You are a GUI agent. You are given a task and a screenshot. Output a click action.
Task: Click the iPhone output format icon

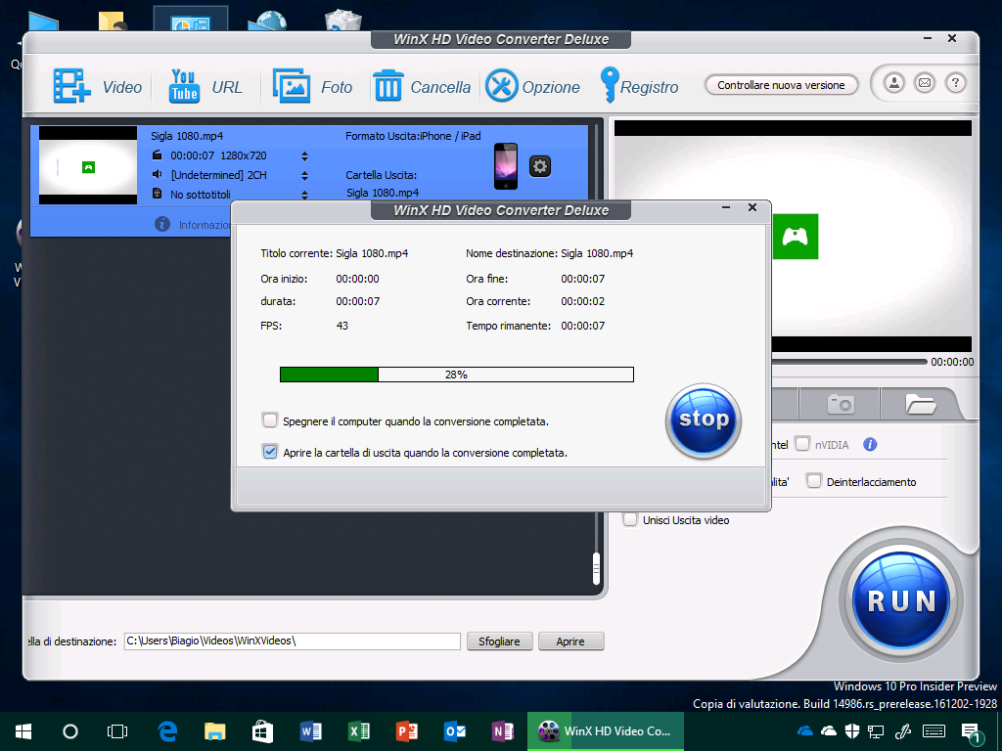point(506,166)
